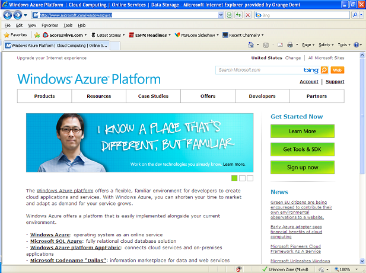The image size is (366, 273).
Task: Click the Bing search magnifier button
Action: click(355, 15)
